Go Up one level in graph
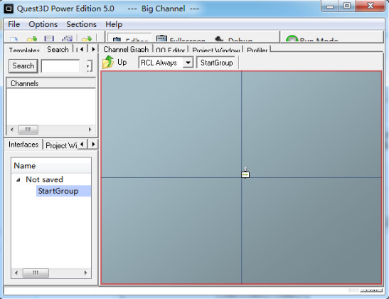 [114, 62]
